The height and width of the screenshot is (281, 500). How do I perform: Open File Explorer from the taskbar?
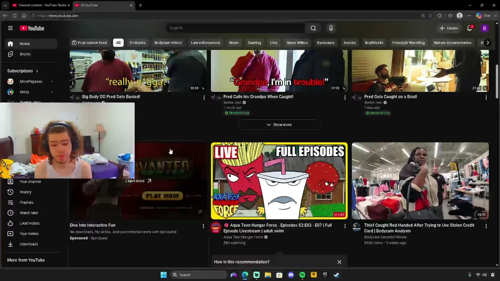(x=268, y=275)
